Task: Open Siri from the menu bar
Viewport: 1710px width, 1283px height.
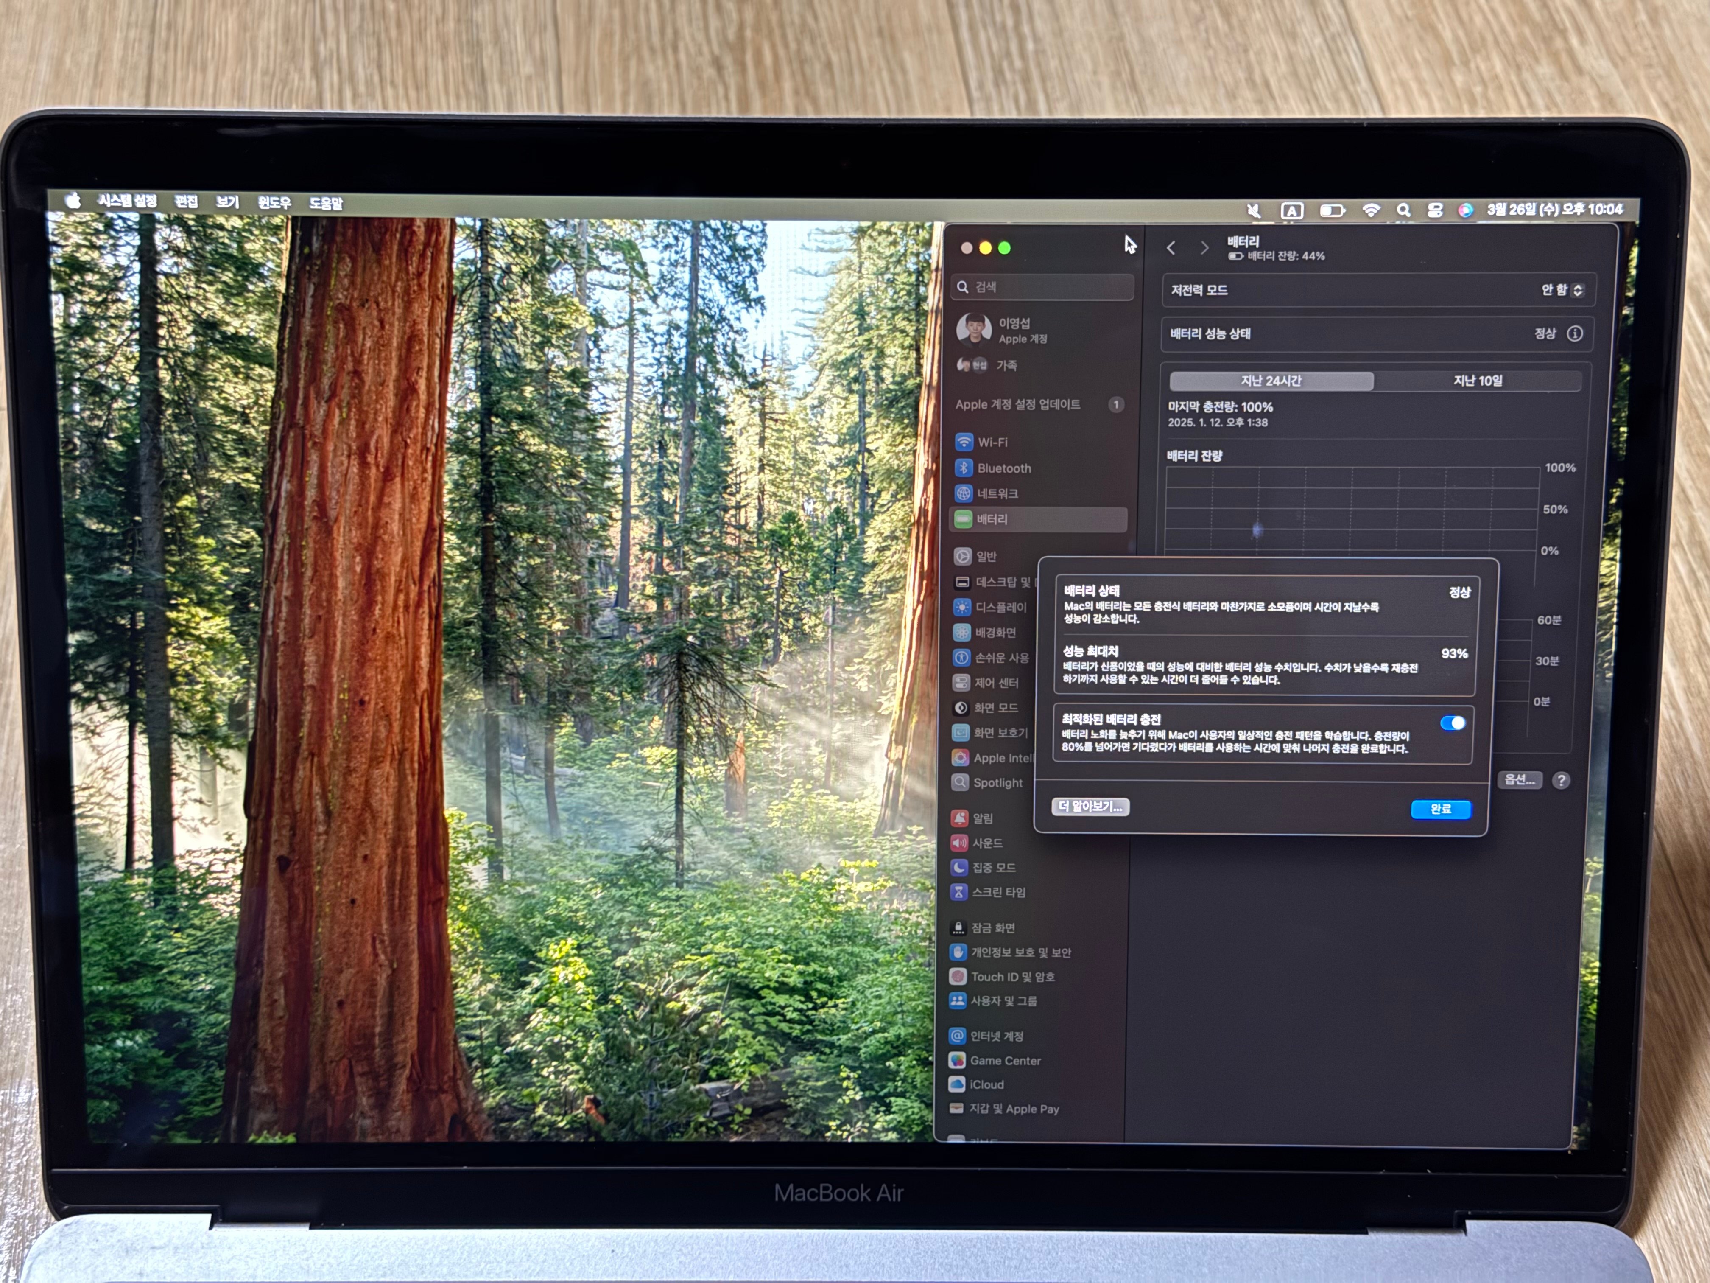Action: point(1465,210)
